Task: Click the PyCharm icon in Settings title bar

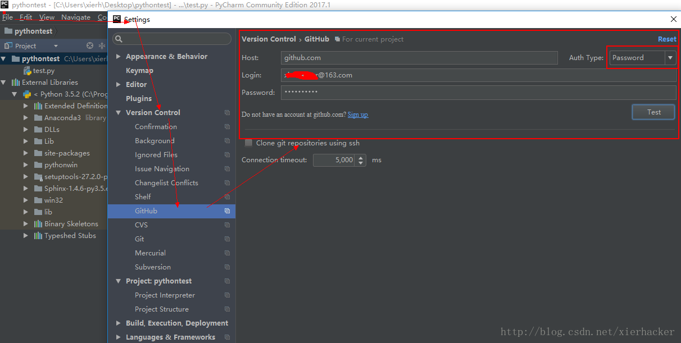Action: [x=117, y=19]
